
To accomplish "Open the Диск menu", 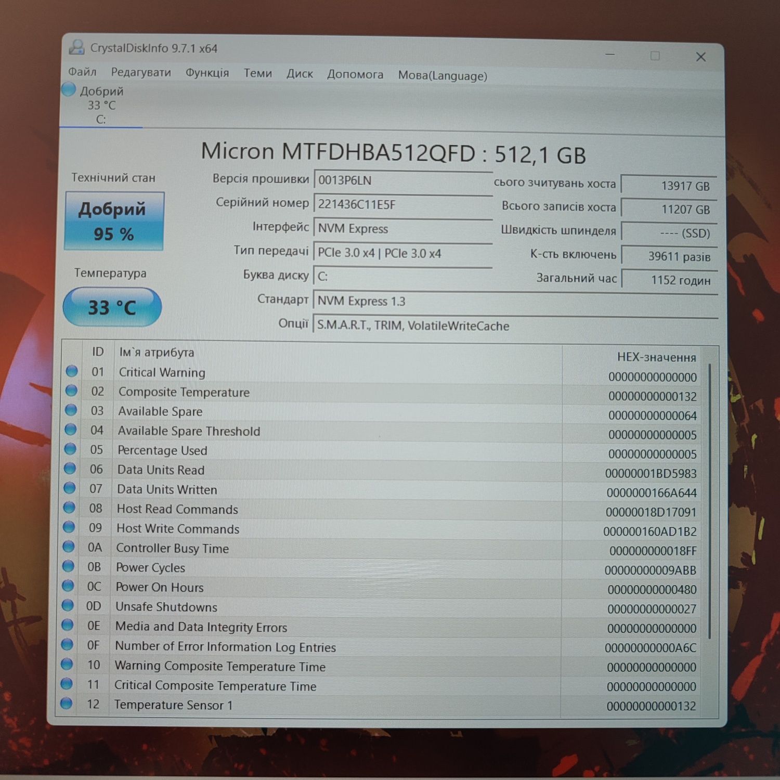I will 300,74.
